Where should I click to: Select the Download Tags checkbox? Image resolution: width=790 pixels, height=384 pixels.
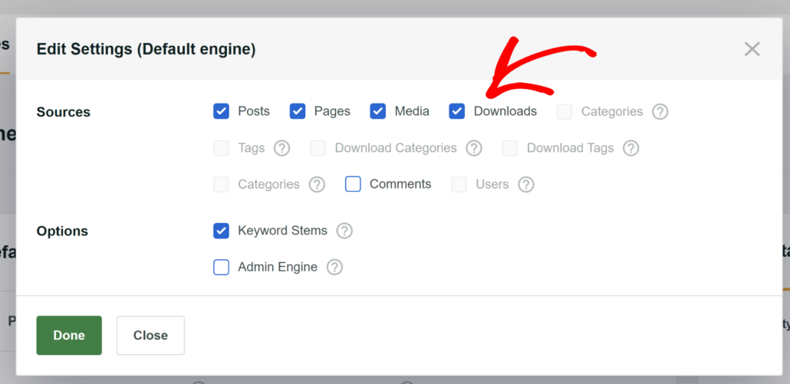point(510,148)
